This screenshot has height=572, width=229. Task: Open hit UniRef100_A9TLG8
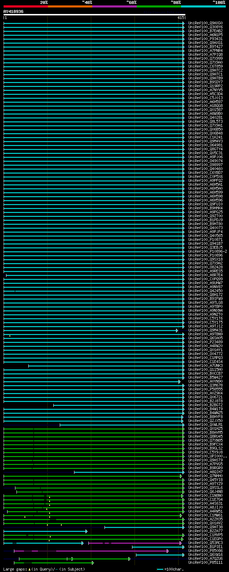click(x=205, y=303)
